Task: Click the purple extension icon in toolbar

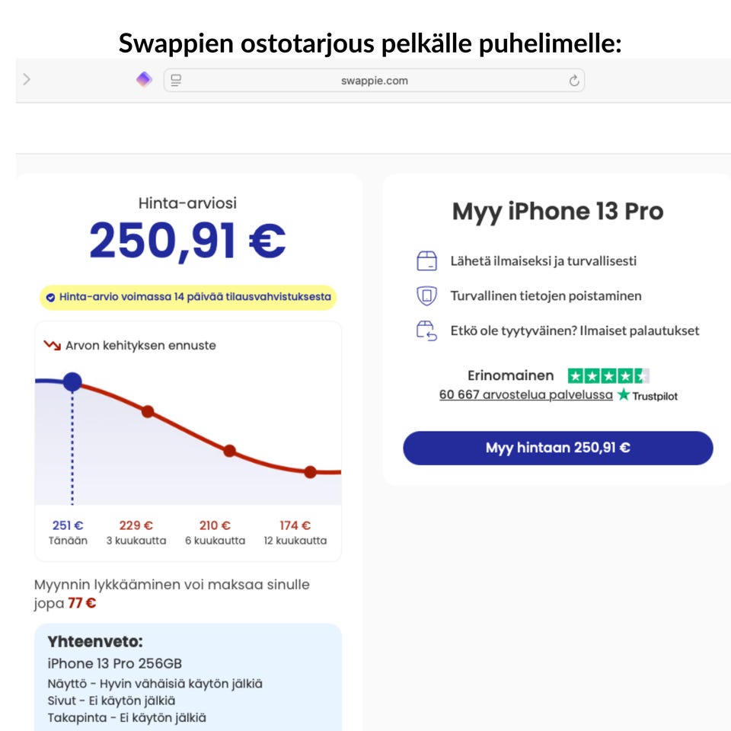Action: point(144,79)
